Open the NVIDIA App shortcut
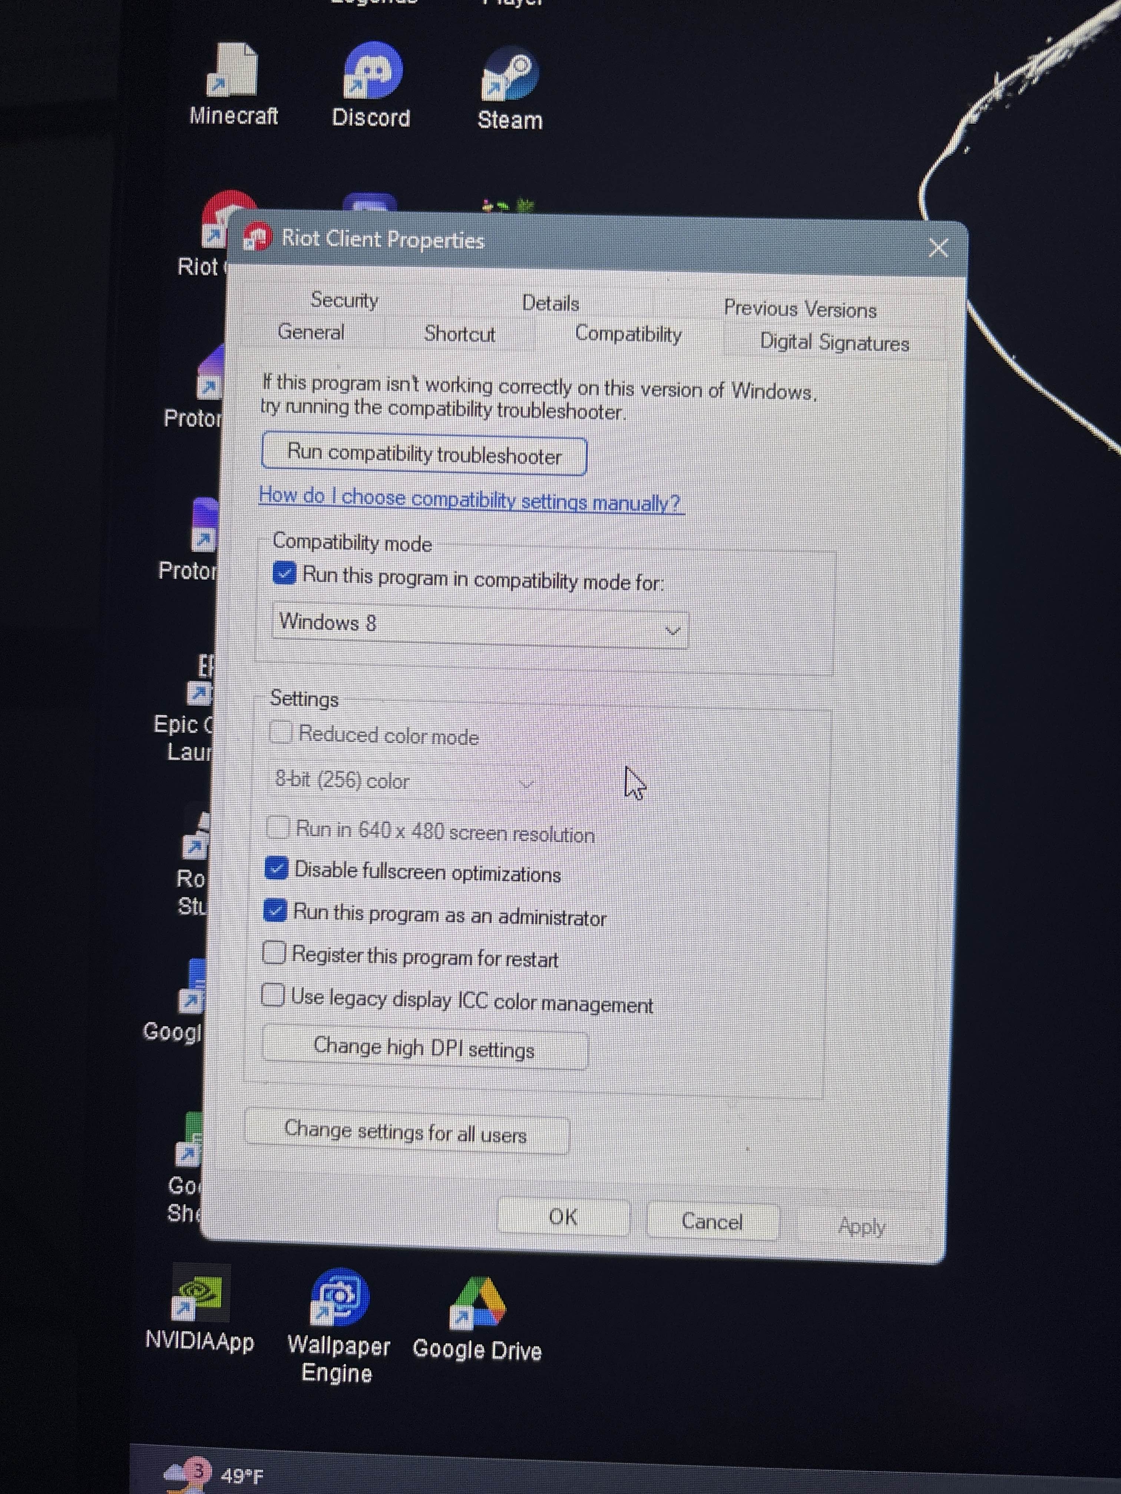1121x1494 pixels. pyautogui.click(x=200, y=1294)
